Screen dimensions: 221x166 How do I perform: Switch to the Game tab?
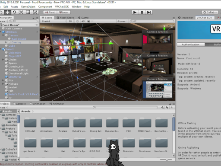(83, 18)
